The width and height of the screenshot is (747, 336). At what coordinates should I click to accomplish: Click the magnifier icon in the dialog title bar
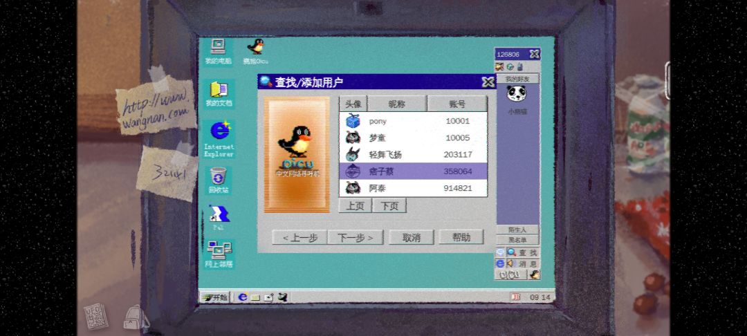point(266,82)
